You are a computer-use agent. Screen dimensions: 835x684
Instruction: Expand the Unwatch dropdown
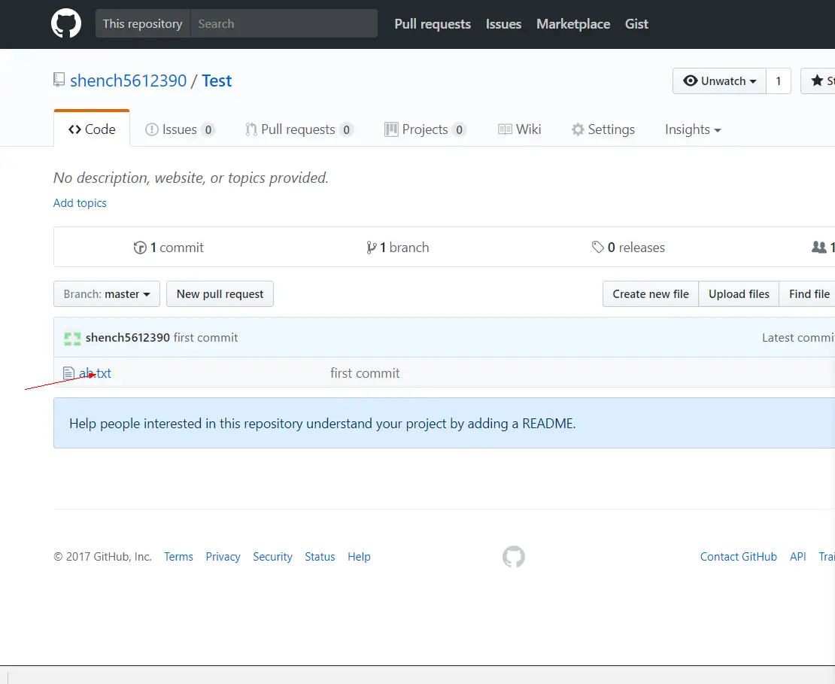click(719, 81)
